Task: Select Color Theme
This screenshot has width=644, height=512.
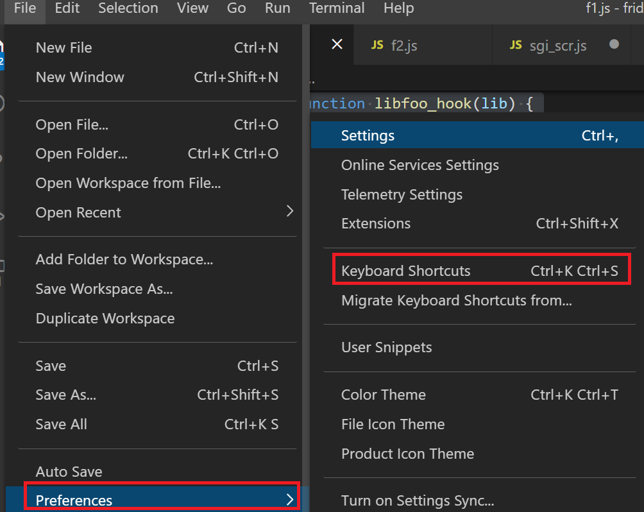Action: coord(383,395)
